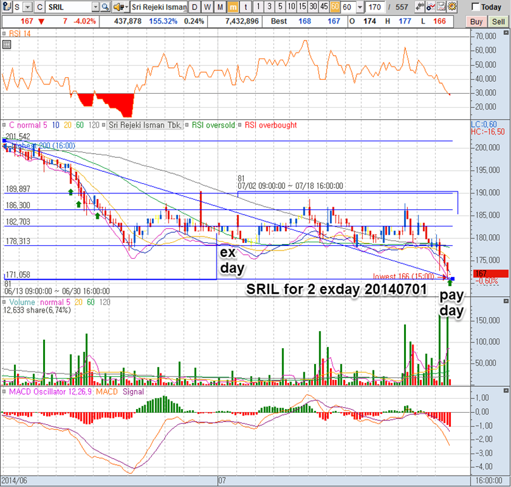Image resolution: width=511 pixels, height=487 pixels.
Task: Close the RSI panel with its corner icon
Action: (506, 32)
